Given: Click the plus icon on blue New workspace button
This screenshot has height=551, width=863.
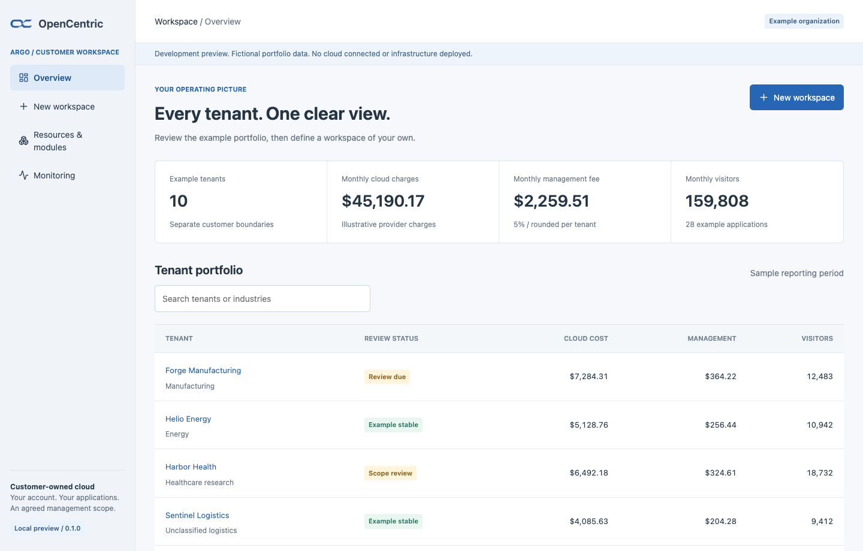Looking at the screenshot, I should pyautogui.click(x=764, y=98).
